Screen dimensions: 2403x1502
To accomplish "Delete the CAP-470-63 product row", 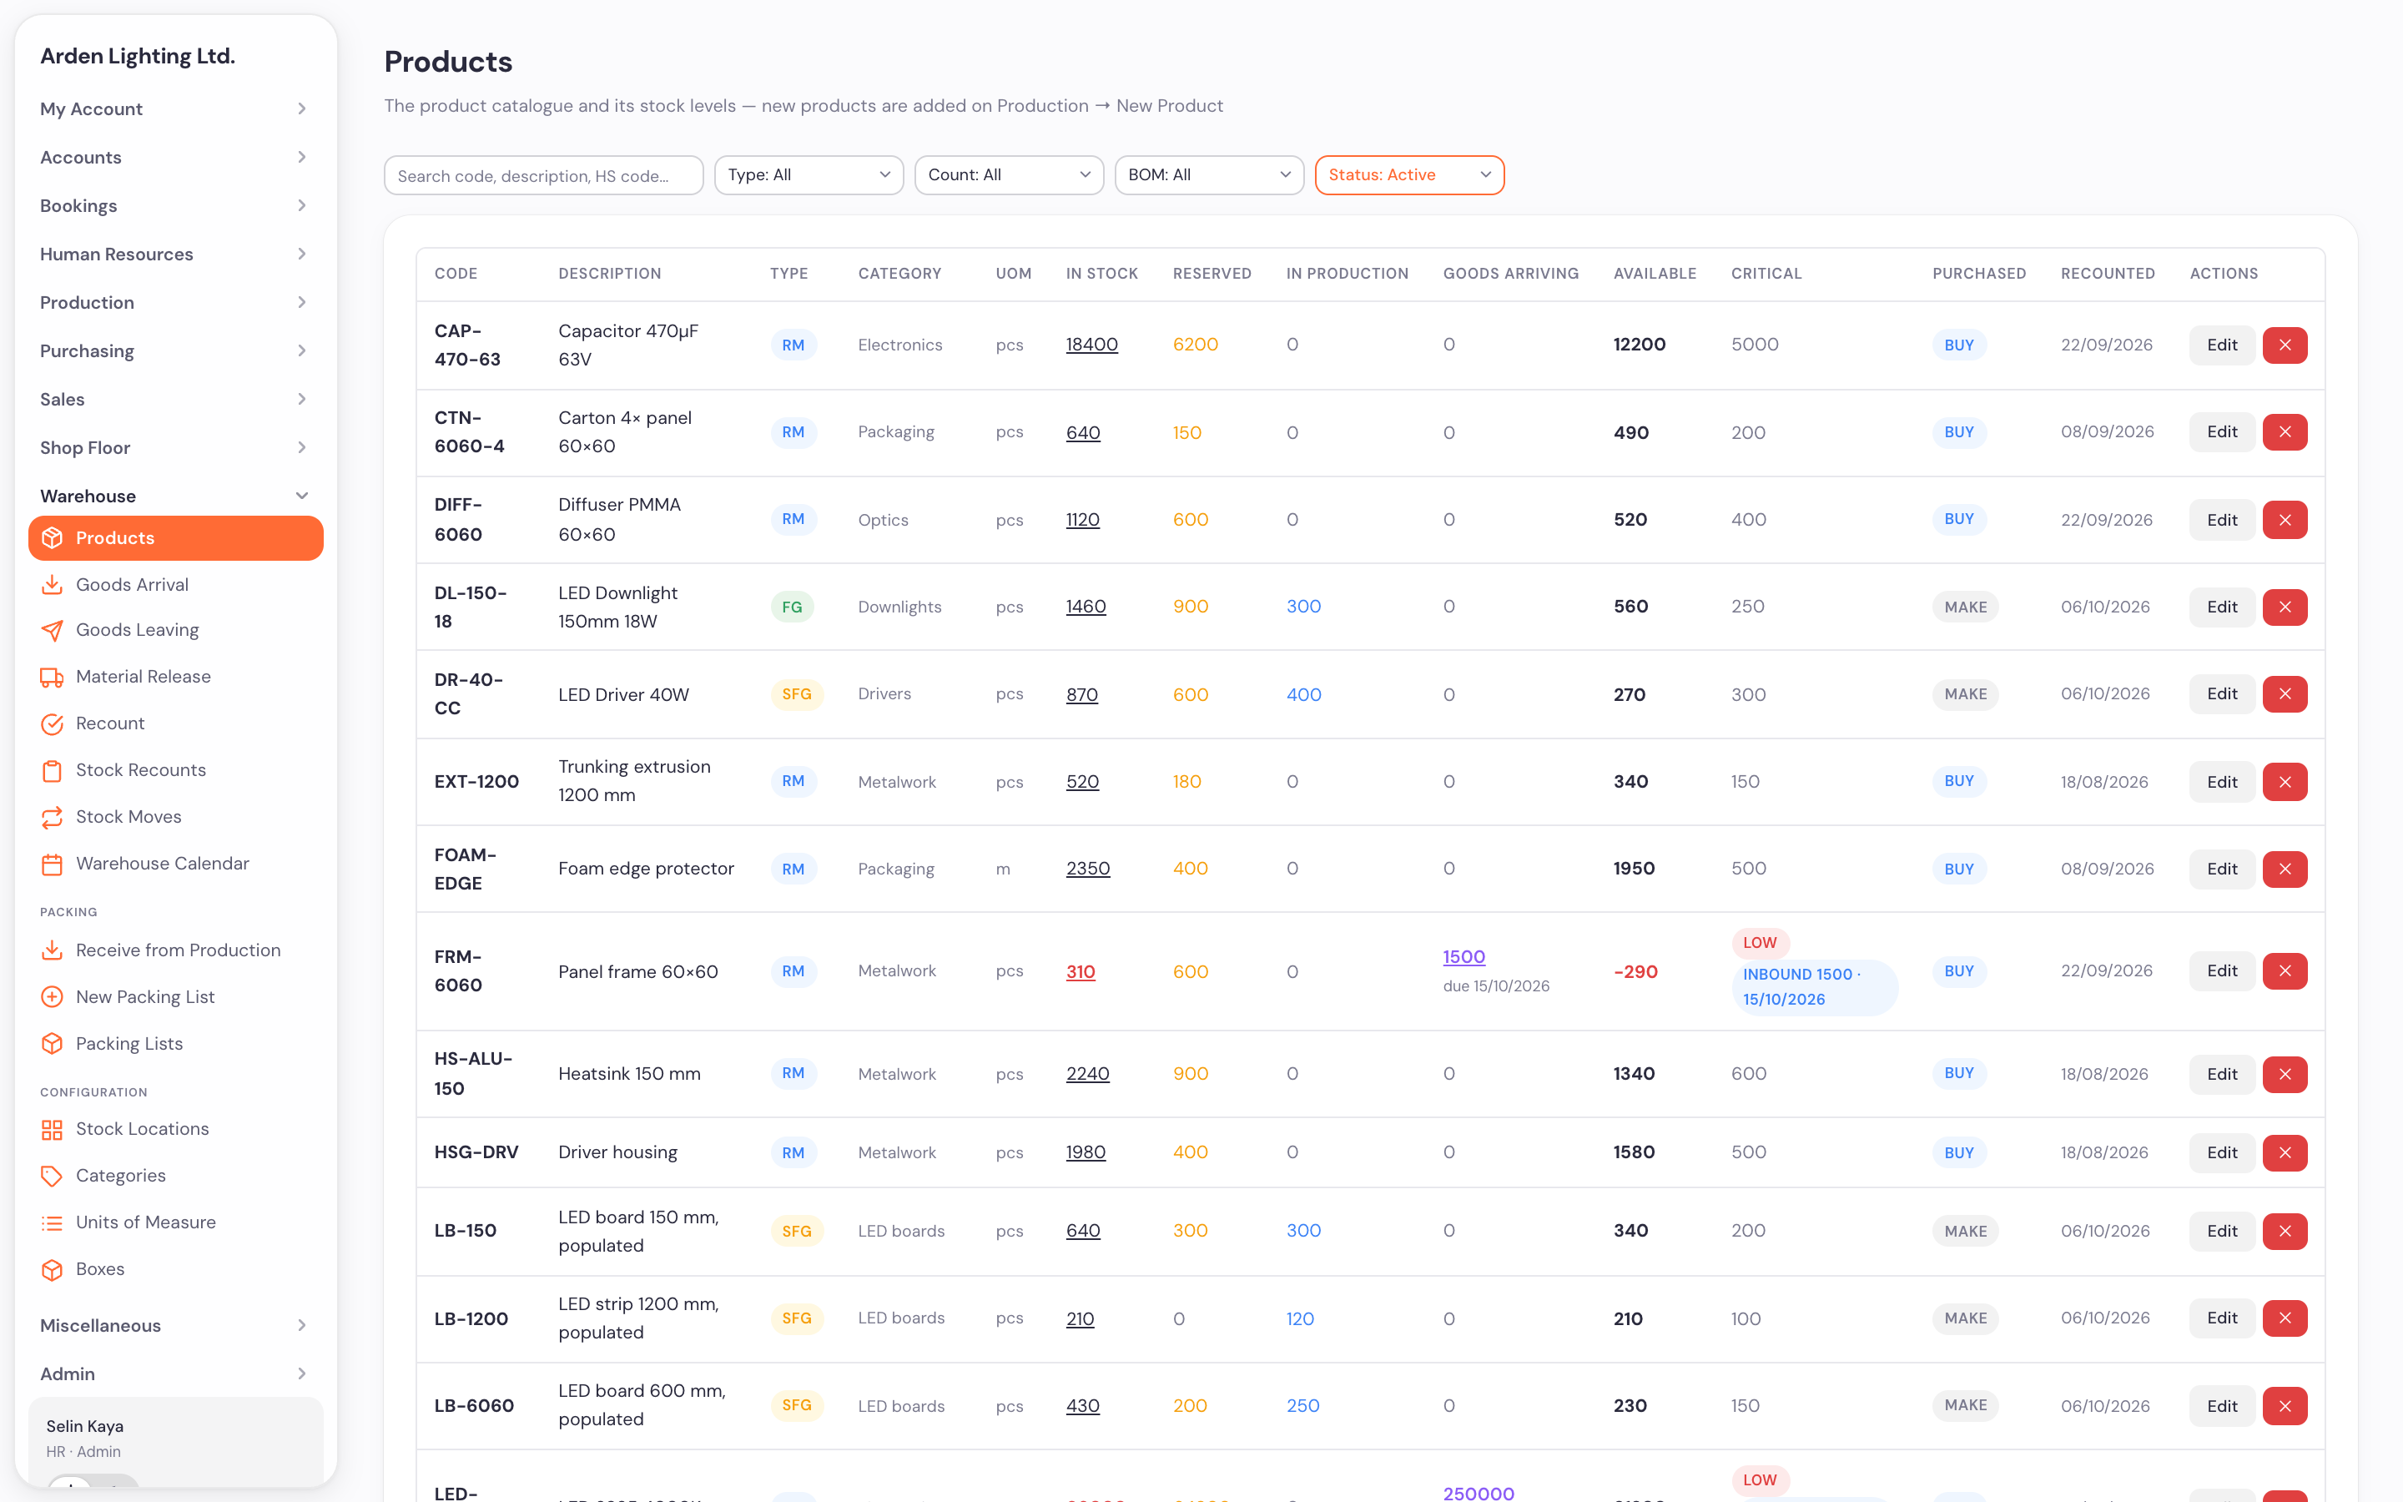I will tap(2285, 345).
